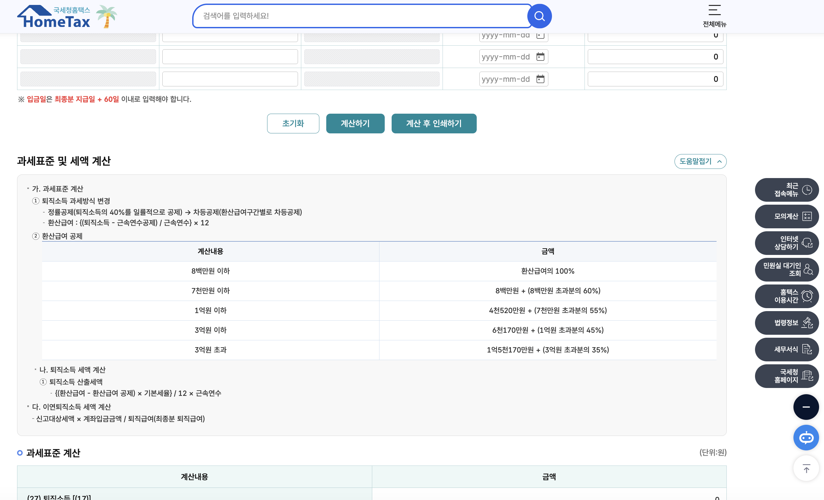This screenshot has height=500, width=824.
Task: Focus the search box 검색어를 입력하세요
Action: pos(362,16)
